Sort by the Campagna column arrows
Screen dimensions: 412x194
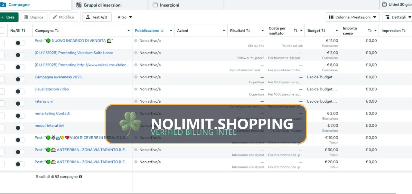point(57,30)
